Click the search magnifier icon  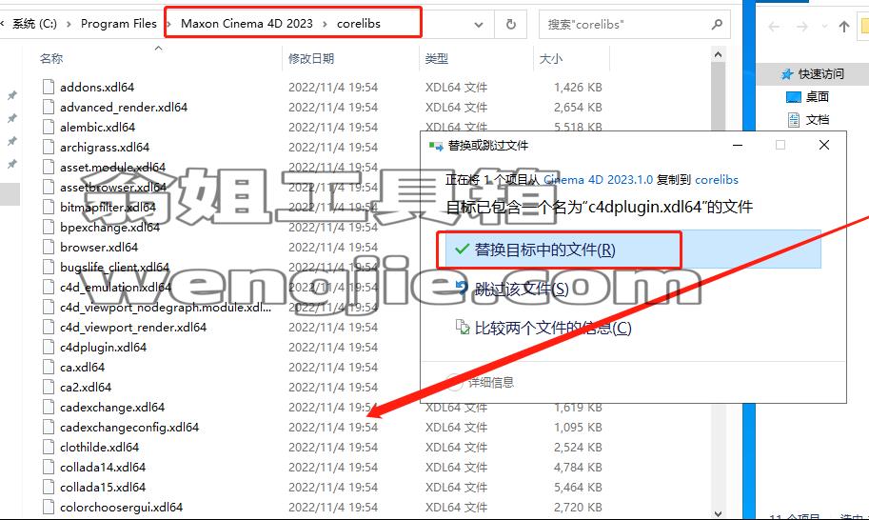coord(717,25)
